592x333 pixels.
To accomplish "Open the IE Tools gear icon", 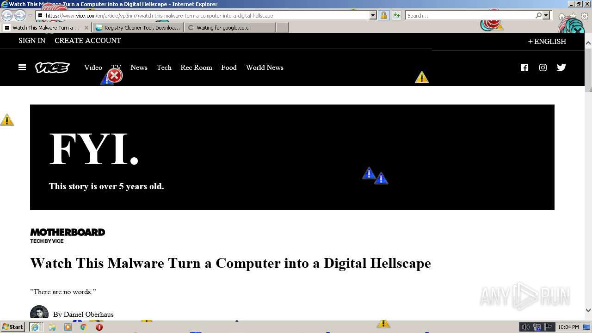I will [x=585, y=16].
